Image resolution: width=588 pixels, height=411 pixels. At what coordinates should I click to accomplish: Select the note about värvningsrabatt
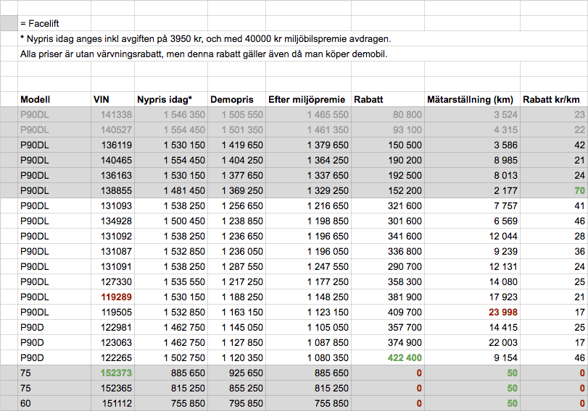pyautogui.click(x=204, y=54)
